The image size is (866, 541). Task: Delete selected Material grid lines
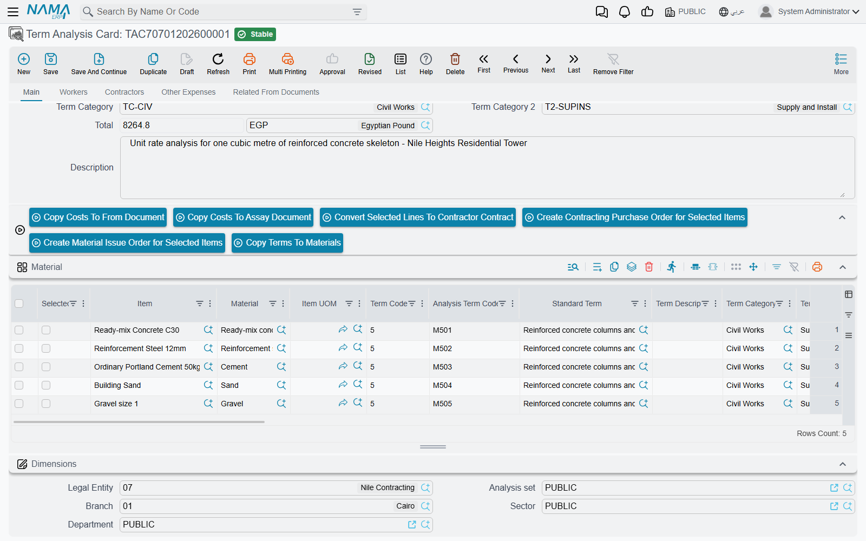(x=649, y=267)
